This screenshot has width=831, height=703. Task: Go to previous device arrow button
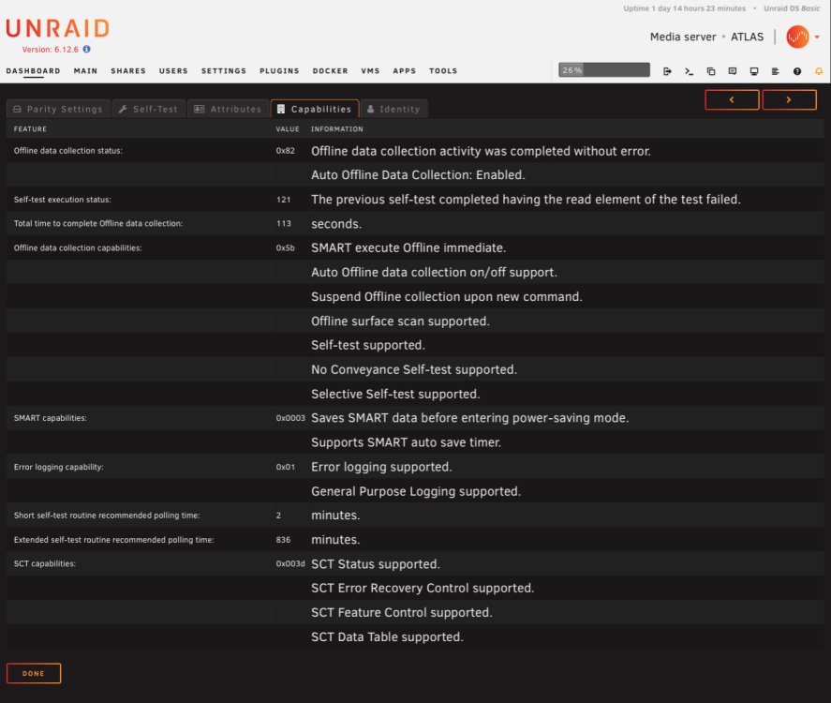point(732,99)
